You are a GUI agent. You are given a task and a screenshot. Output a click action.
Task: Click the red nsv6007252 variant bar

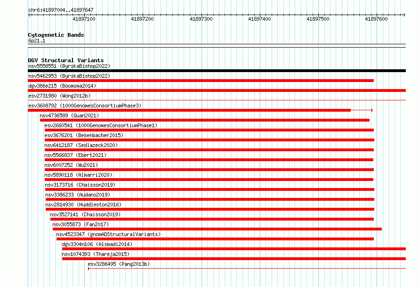click(209, 170)
